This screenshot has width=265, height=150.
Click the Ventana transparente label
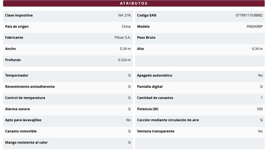156,131
